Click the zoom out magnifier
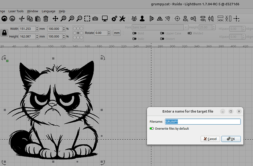 (79, 19)
